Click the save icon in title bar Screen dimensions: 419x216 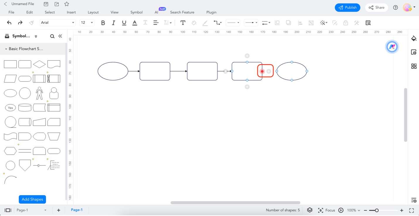point(46,4)
